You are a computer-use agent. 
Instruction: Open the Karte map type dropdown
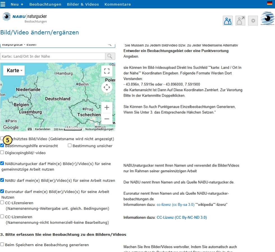pyautogui.click(x=14, y=71)
